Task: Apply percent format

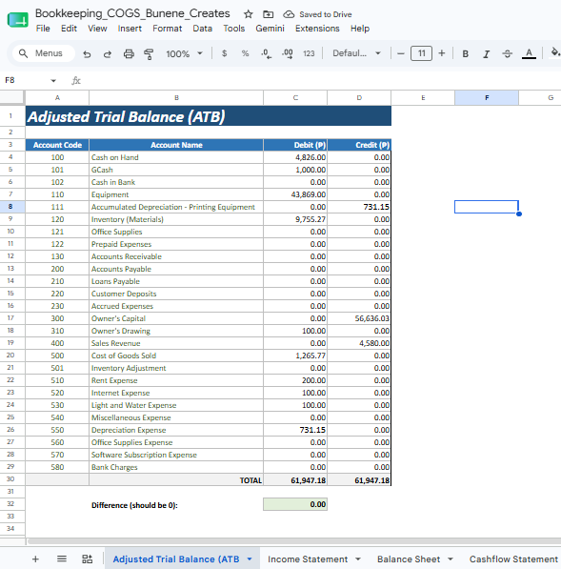Action: [x=245, y=53]
